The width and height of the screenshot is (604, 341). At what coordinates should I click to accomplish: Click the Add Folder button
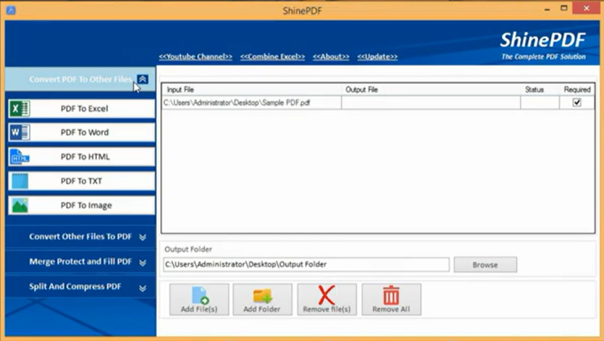tap(262, 300)
